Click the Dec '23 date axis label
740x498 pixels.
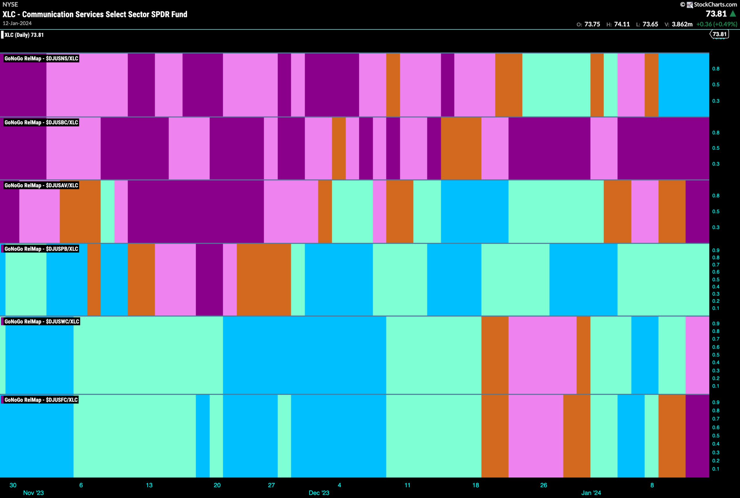click(x=319, y=493)
